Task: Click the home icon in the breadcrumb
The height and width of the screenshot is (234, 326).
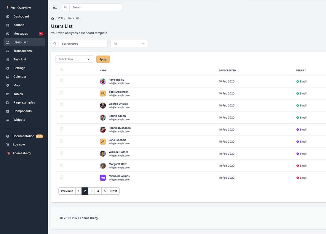Action: click(x=52, y=18)
